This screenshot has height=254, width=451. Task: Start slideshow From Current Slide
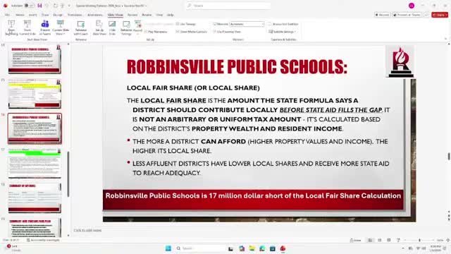click(27, 28)
